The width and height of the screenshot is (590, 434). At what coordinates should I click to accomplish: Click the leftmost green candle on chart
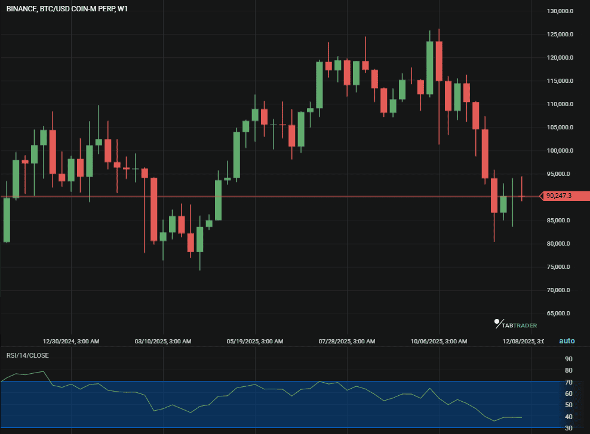click(x=7, y=219)
